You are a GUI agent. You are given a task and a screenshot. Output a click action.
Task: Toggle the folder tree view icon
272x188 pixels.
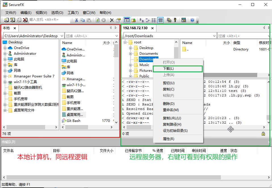[127, 20]
